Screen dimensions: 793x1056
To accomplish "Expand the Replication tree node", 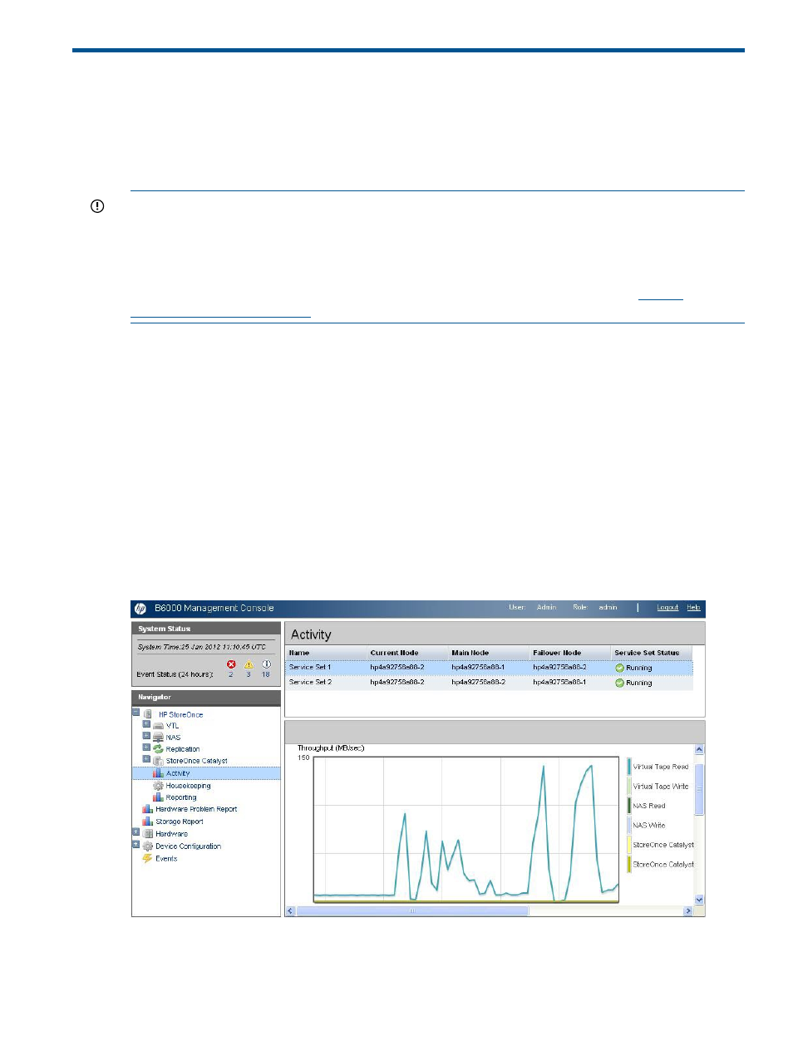I will (x=146, y=747).
